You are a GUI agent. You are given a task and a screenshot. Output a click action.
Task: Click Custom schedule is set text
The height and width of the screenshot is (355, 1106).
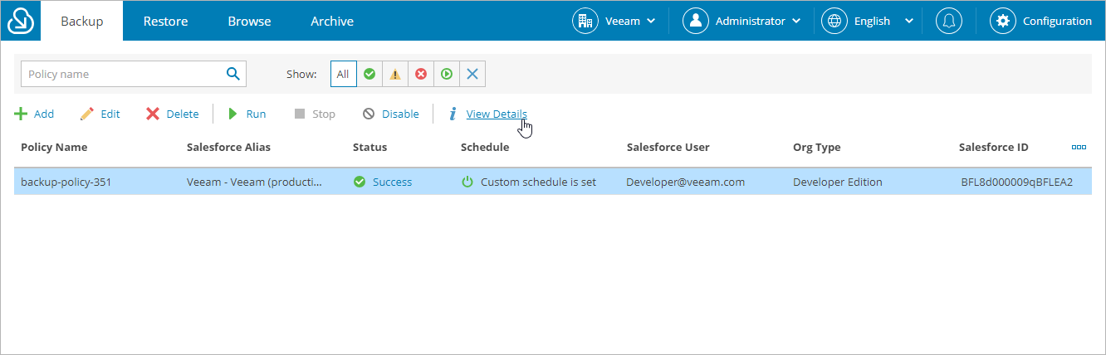click(538, 182)
